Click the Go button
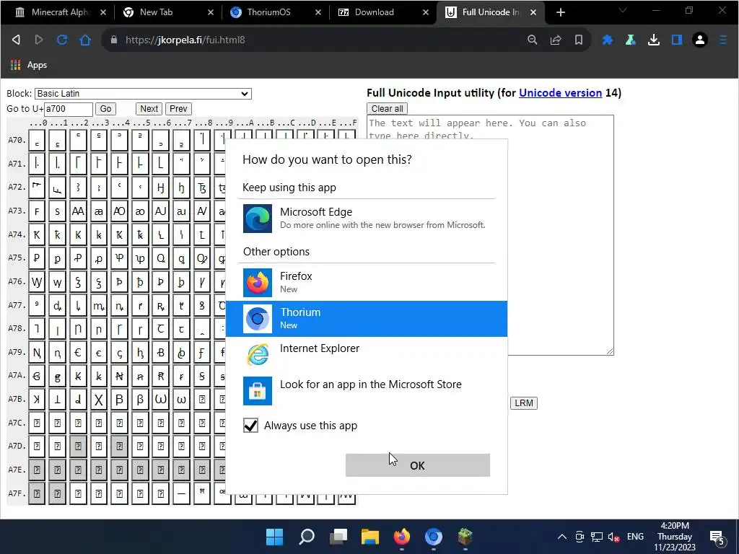Screen dimensions: 739x554 tap(105, 109)
